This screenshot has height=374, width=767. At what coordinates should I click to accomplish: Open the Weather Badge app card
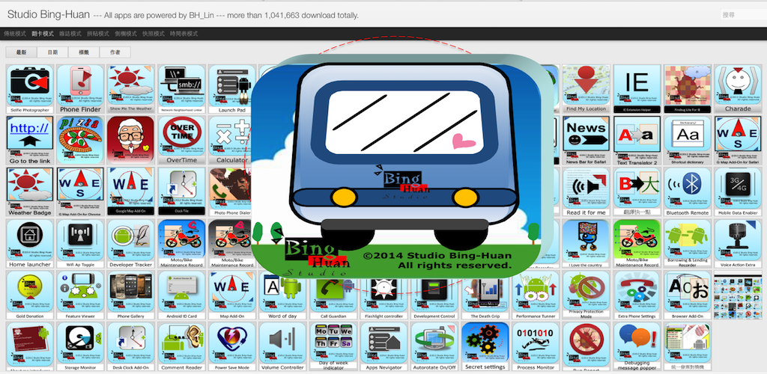pos(30,191)
